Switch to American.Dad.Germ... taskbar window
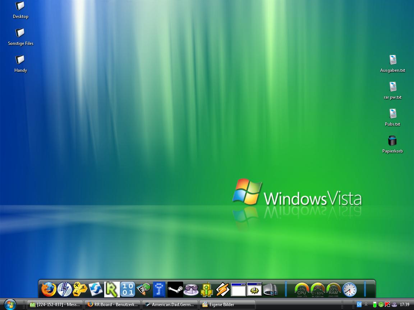This screenshot has height=310, width=414. coord(170,305)
